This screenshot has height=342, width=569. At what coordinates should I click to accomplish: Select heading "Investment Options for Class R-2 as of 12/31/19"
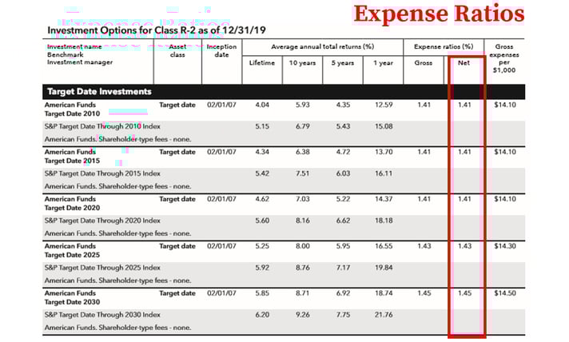click(157, 30)
